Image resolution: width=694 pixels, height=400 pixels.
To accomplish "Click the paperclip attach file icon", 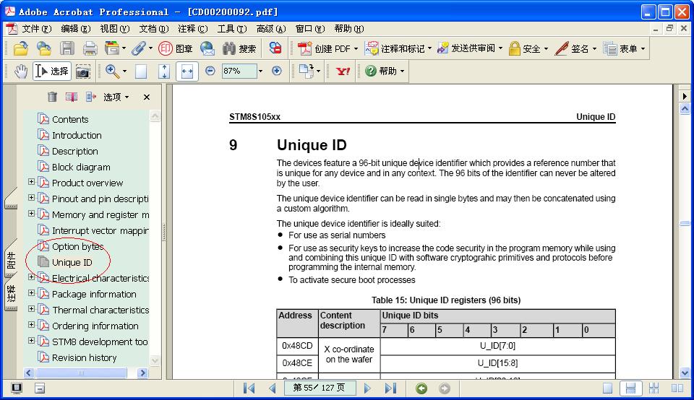I will [x=139, y=48].
